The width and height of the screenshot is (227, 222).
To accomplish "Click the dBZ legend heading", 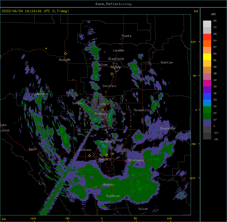I will pyautogui.click(x=213, y=14).
